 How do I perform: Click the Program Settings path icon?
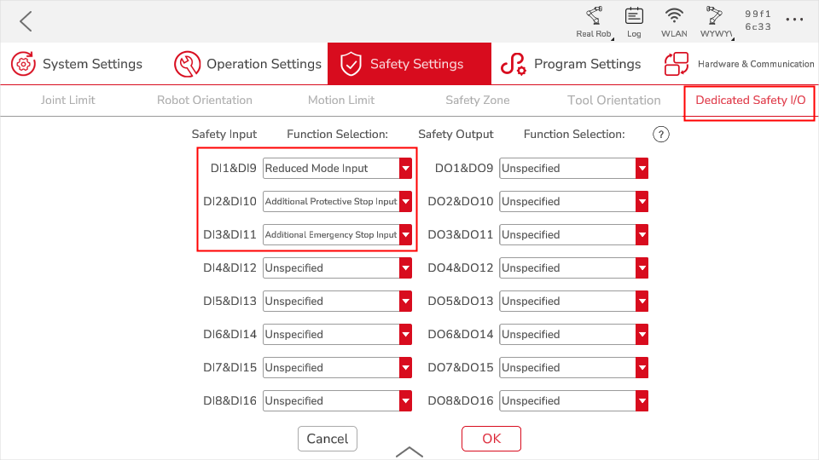514,64
